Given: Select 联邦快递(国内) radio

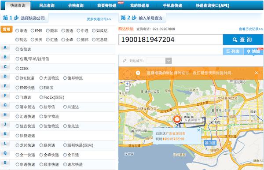Looking at the screenshot, I should 65,145.
